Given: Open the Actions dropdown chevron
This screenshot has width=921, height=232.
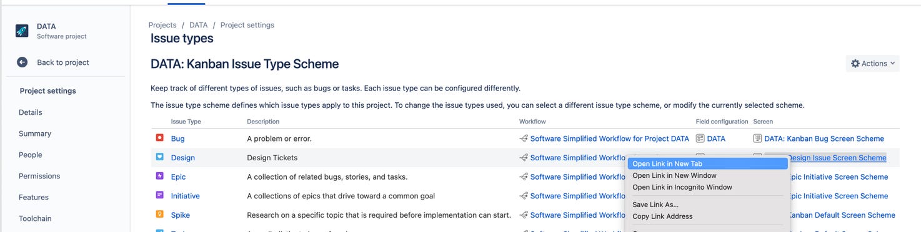Looking at the screenshot, I should (892, 64).
